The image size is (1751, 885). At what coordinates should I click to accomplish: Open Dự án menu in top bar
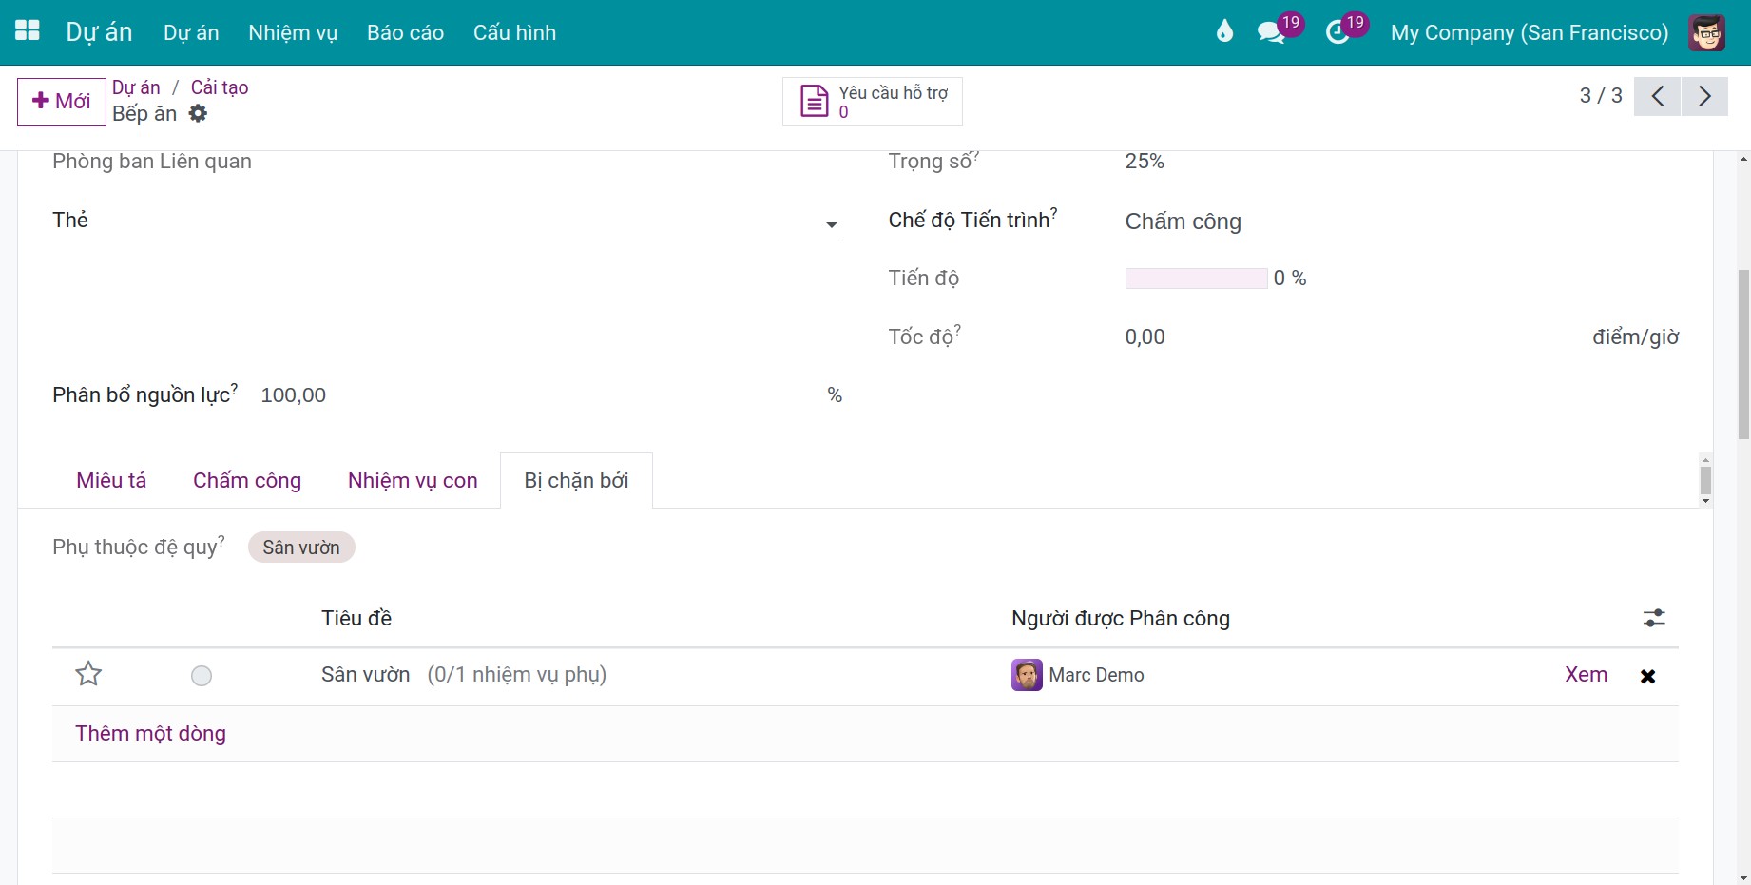(x=191, y=32)
